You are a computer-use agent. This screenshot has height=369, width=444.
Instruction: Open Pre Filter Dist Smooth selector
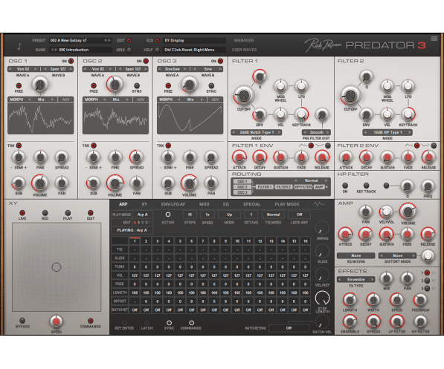pos(316,132)
